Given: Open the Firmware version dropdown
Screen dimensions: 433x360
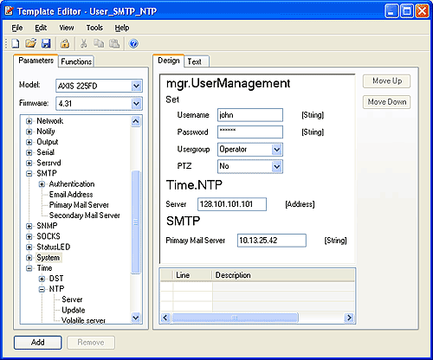Looking at the screenshot, I should (99, 104).
